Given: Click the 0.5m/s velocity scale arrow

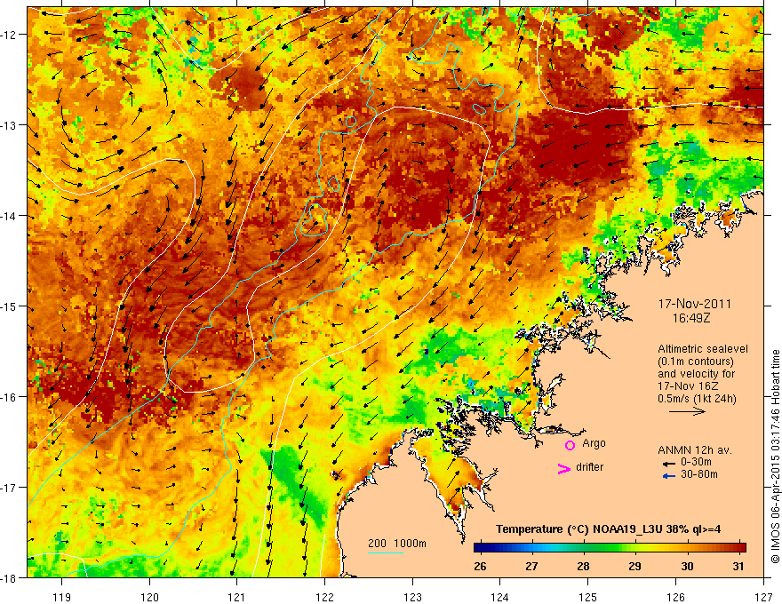Looking at the screenshot, I should (x=687, y=411).
